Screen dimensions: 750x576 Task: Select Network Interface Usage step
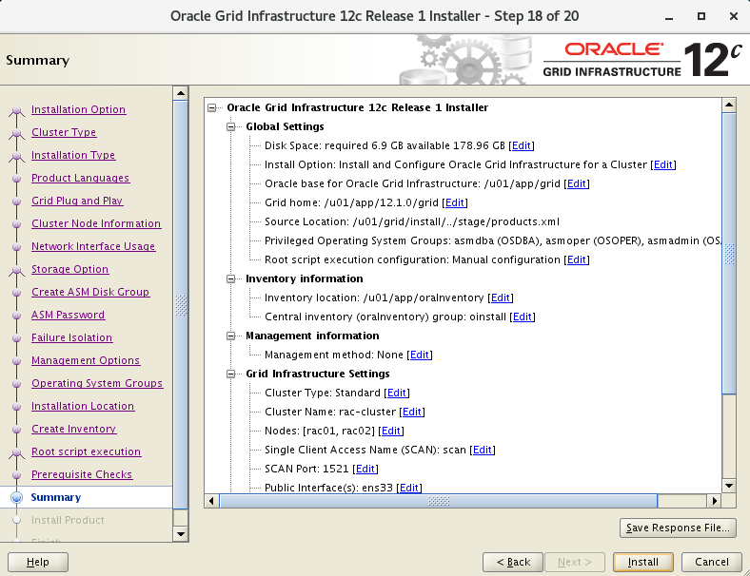[93, 246]
